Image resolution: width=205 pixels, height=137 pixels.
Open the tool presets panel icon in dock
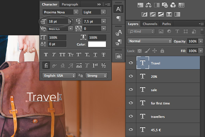tap(119, 56)
